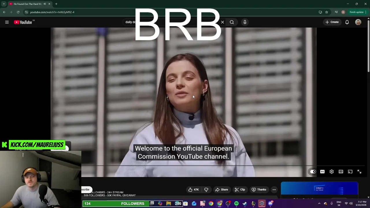This screenshot has width=370, height=208.
Task: Click the Finish update button
Action: pos(358,12)
